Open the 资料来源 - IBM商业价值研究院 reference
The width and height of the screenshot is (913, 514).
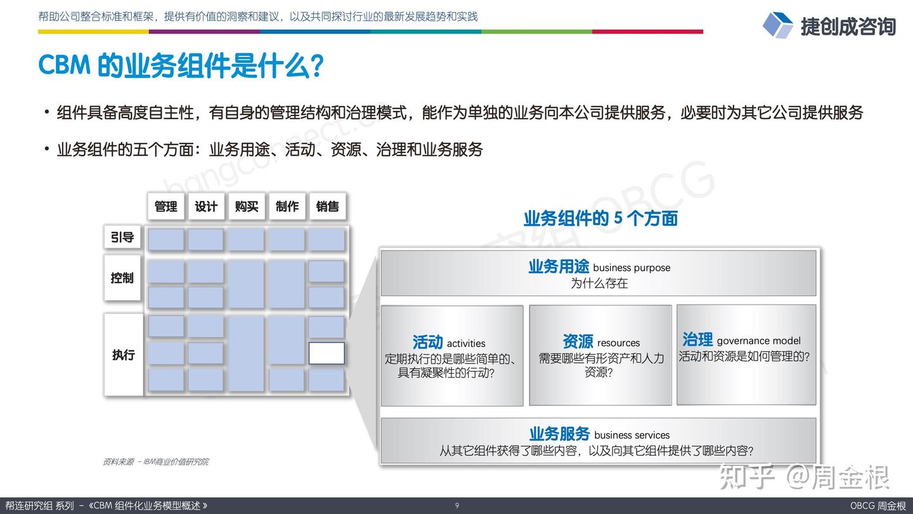pyautogui.click(x=157, y=462)
